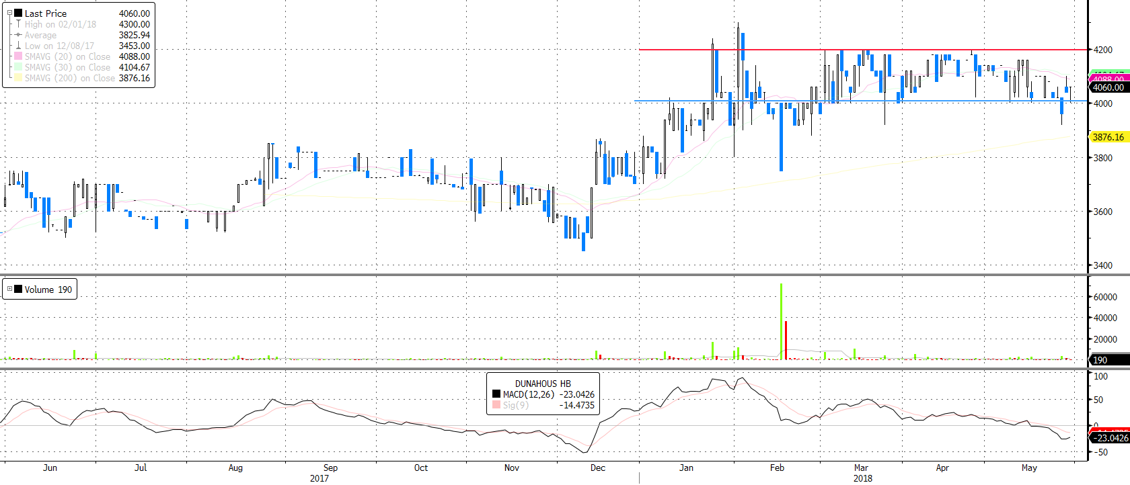Image resolution: width=1130 pixels, height=485 pixels.
Task: Collapse the Last Price legend tree
Action: (9, 13)
